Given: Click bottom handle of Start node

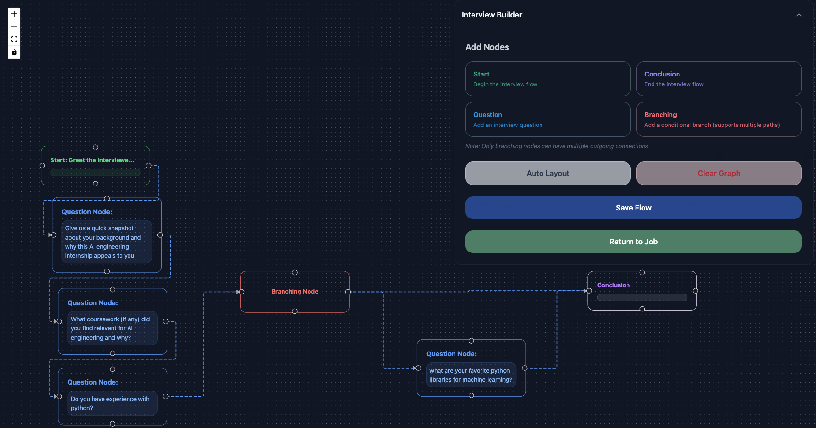Looking at the screenshot, I should [x=95, y=184].
